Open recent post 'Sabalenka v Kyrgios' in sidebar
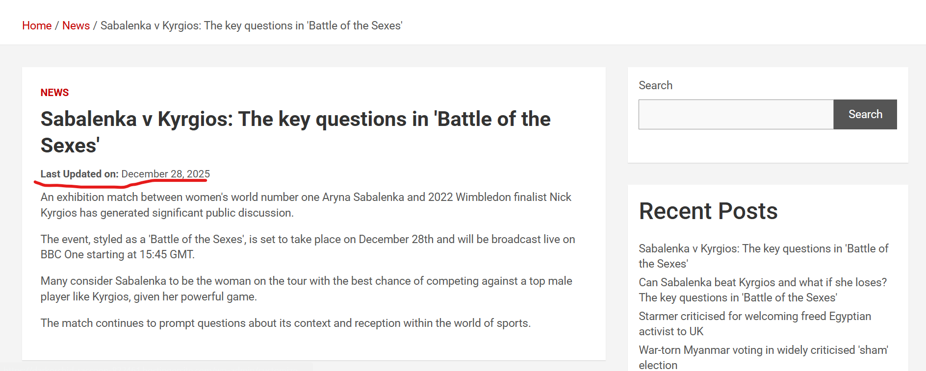926x371 pixels. point(763,256)
